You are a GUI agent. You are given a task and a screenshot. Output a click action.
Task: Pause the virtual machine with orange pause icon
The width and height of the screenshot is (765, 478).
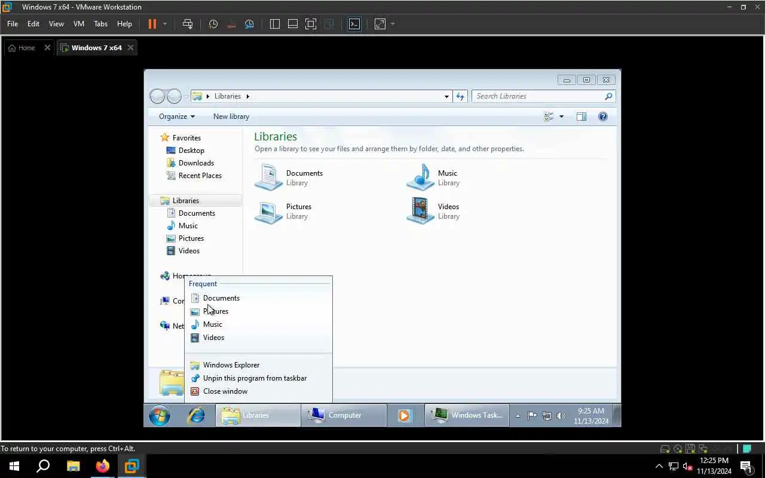click(x=152, y=24)
